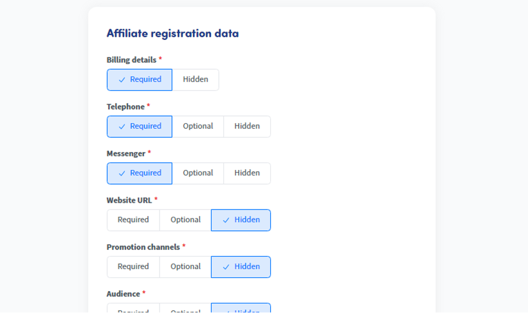Select Required for Billing details

click(x=139, y=80)
